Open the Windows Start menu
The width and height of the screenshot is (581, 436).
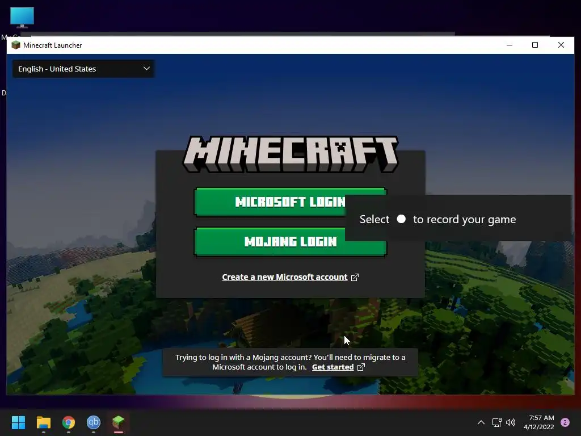18,422
